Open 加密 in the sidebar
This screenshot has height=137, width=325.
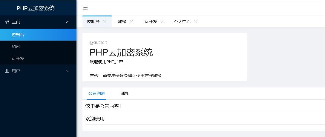coord(16,47)
